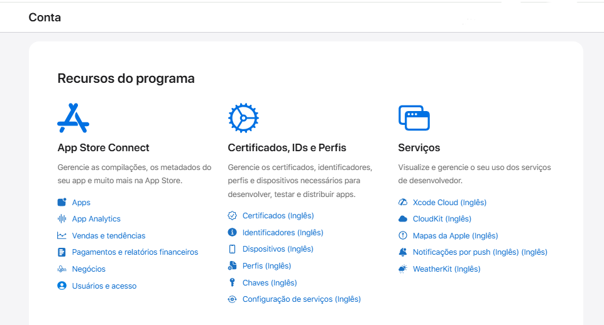
Task: Open Perfis (Inglês) link
Action: click(x=266, y=266)
